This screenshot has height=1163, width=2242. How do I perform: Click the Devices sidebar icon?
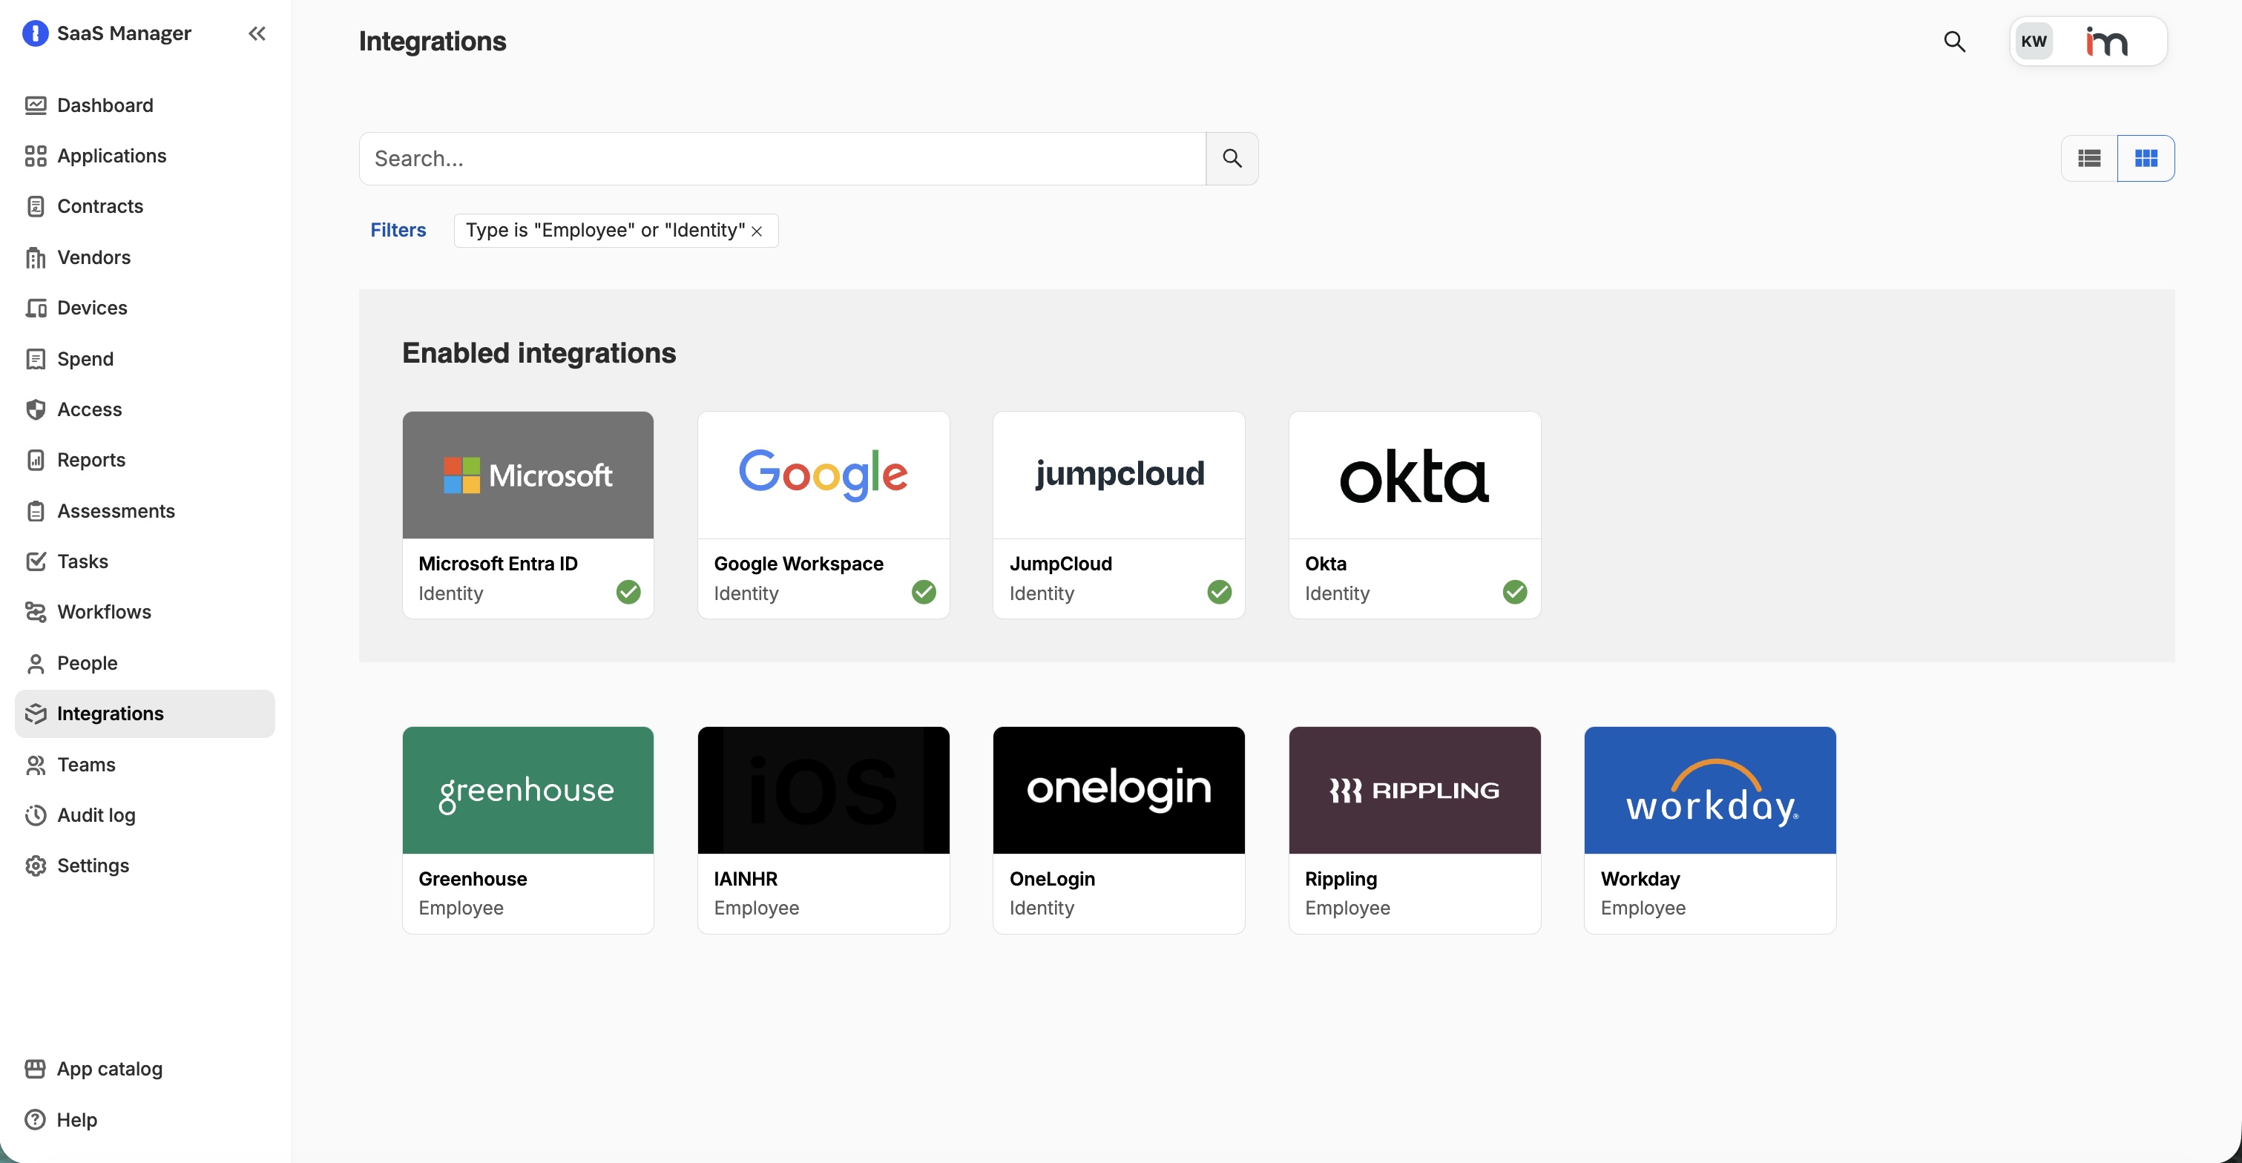coord(36,308)
